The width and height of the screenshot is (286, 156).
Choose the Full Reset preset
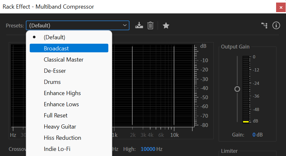pos(69,115)
